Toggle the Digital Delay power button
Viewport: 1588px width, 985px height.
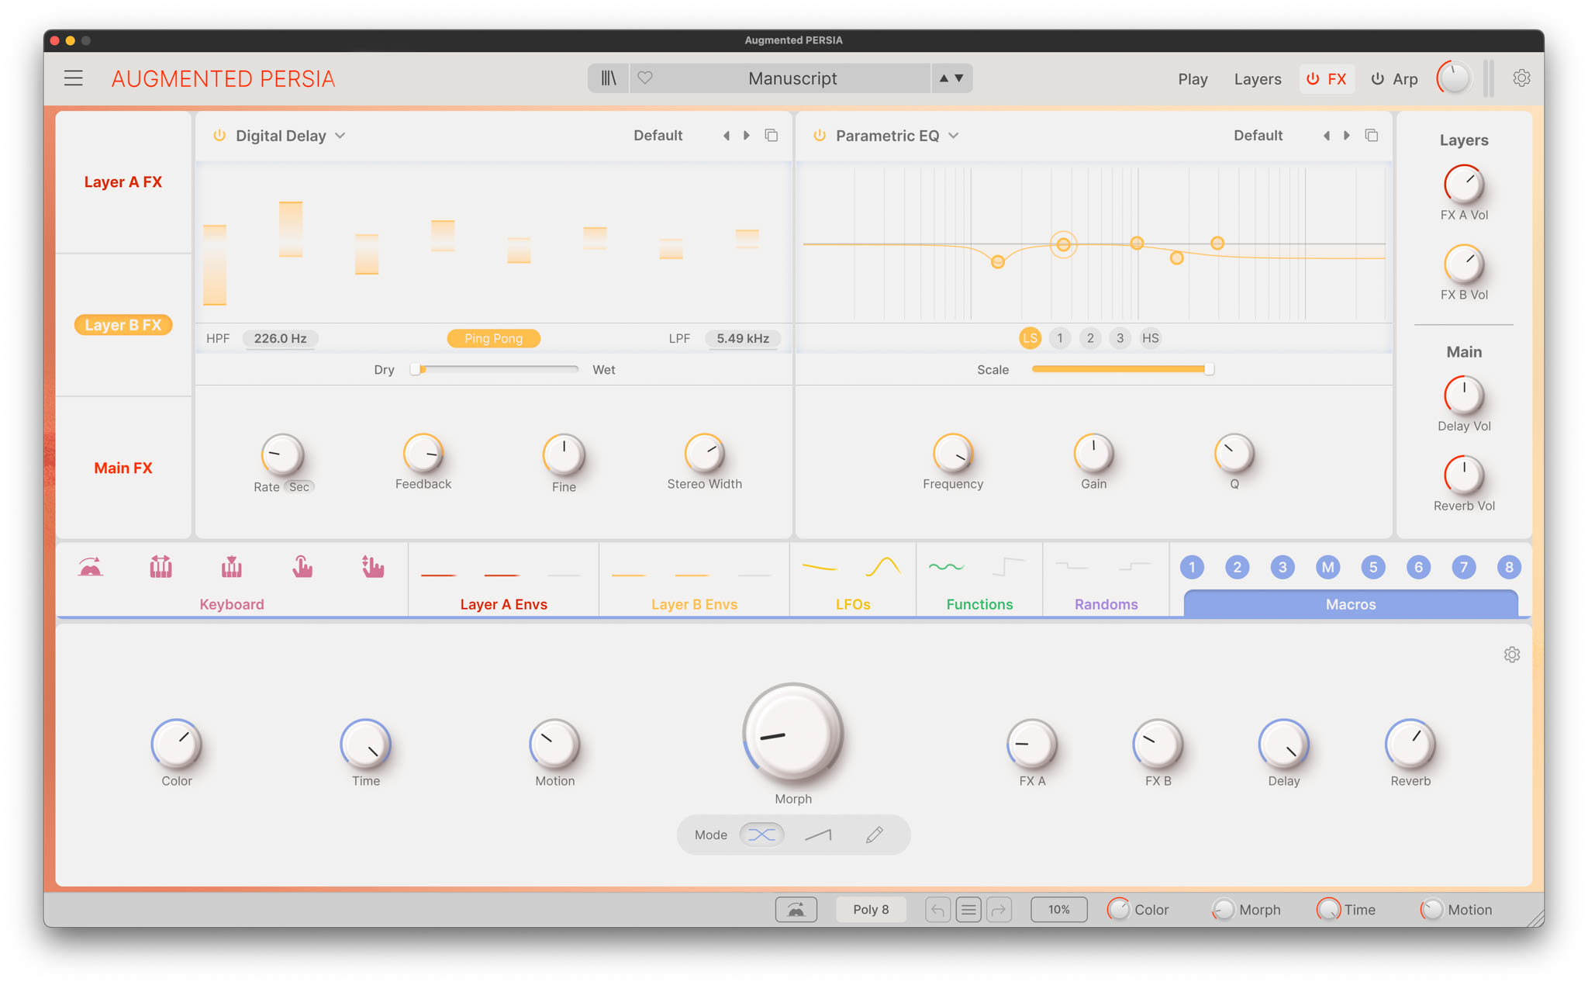click(219, 136)
